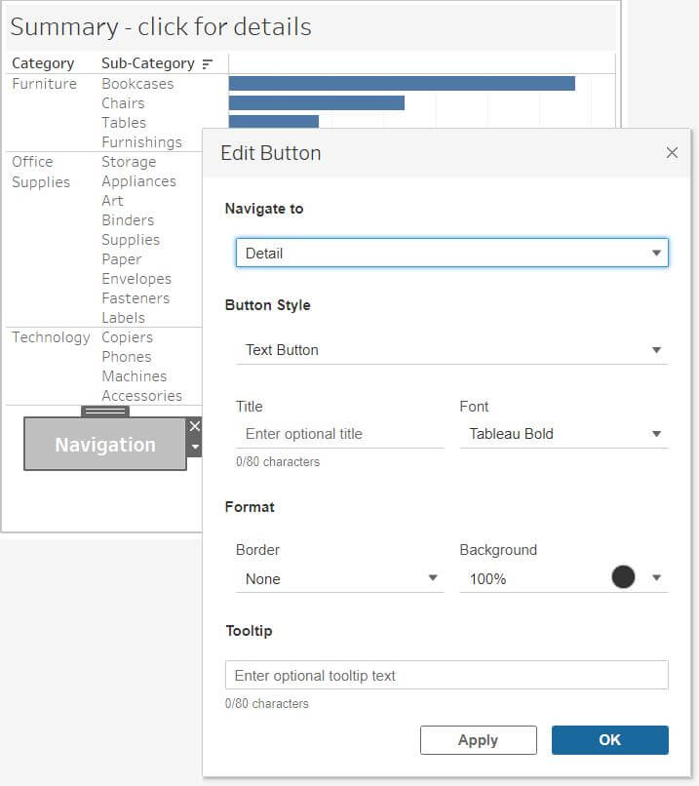
Task: Close the Edit Button dialog with the X
Action: tap(672, 152)
